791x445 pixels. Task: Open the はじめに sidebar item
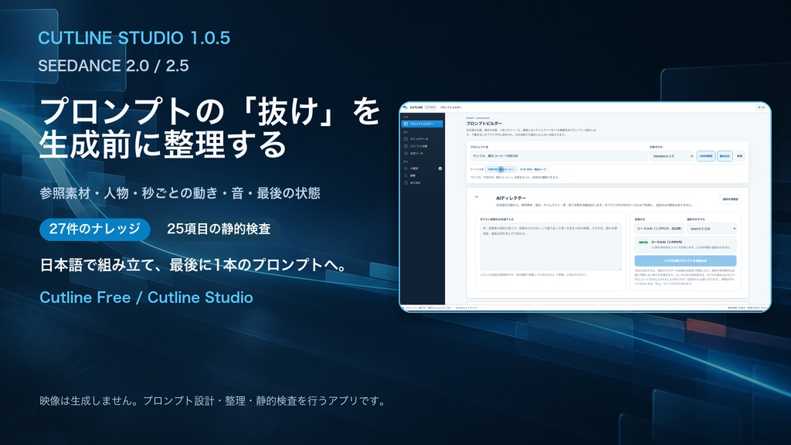point(423,182)
